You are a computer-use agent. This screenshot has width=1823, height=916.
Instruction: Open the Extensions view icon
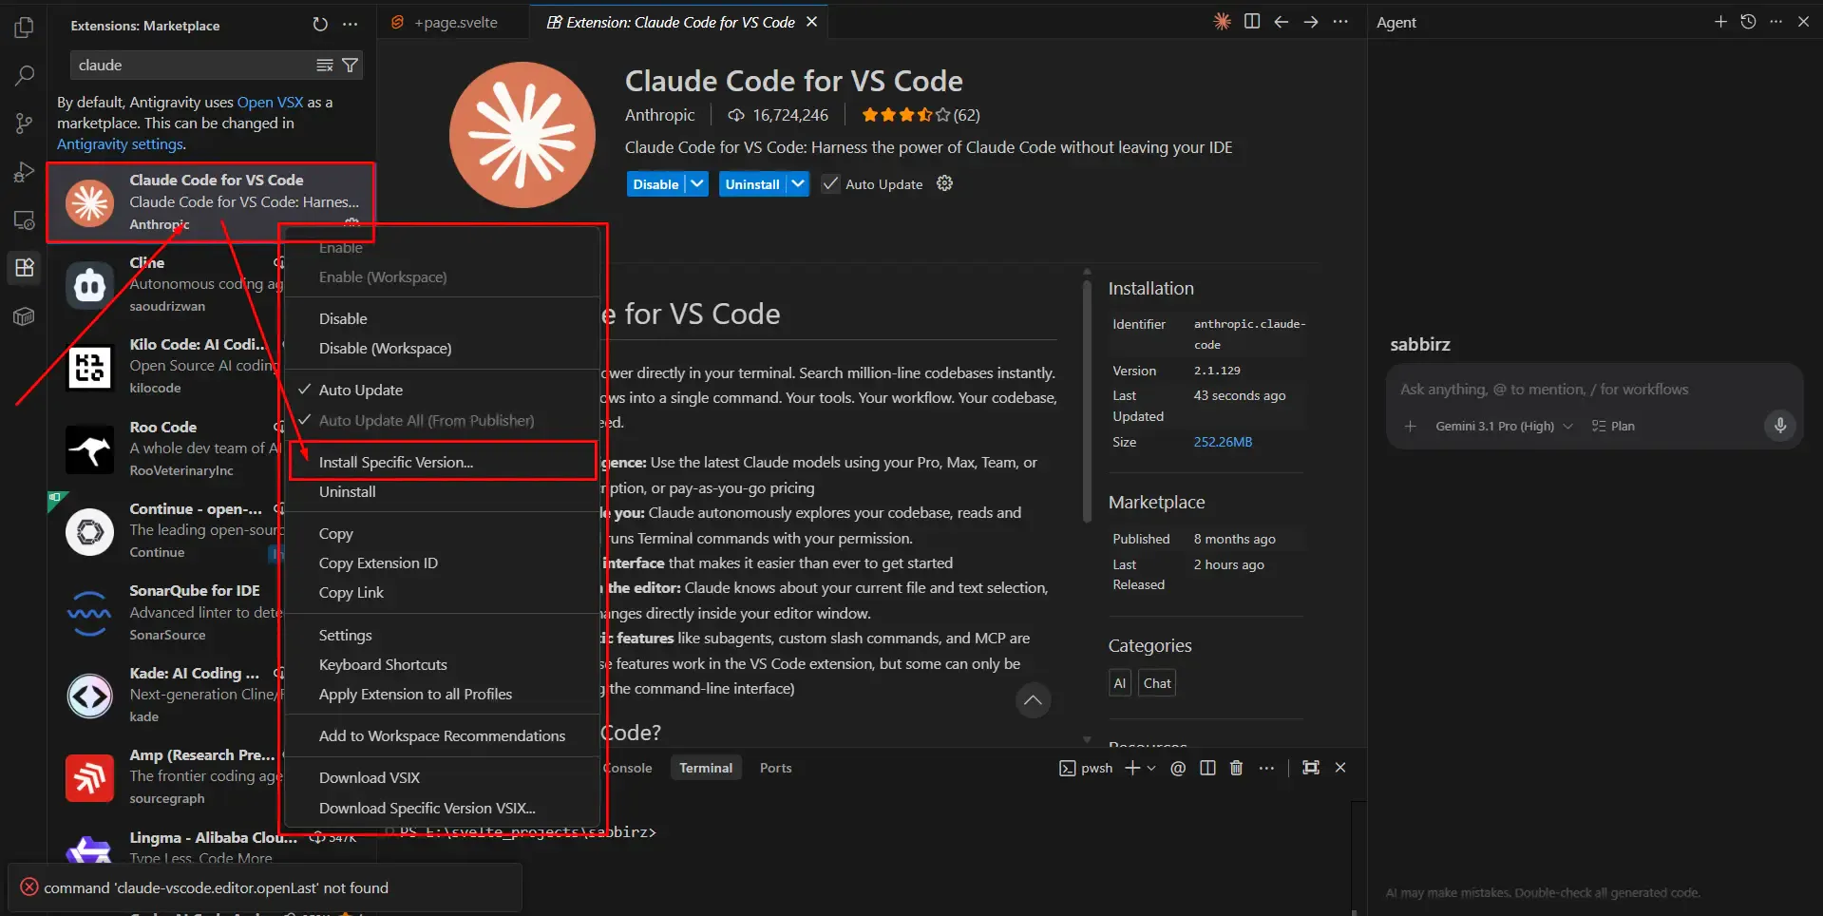pos(25,268)
